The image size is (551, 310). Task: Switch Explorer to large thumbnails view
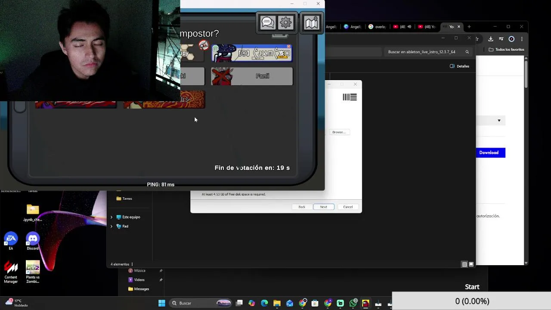[471, 264]
